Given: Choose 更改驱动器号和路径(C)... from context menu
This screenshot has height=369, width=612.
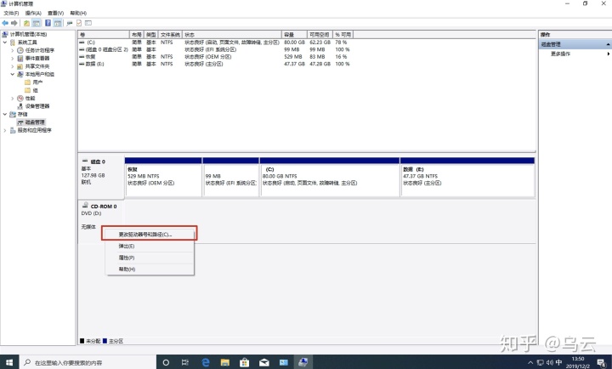Looking at the screenshot, I should (150, 235).
